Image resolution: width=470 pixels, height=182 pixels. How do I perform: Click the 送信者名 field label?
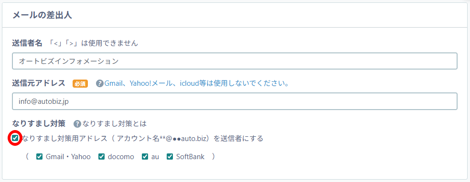point(27,43)
